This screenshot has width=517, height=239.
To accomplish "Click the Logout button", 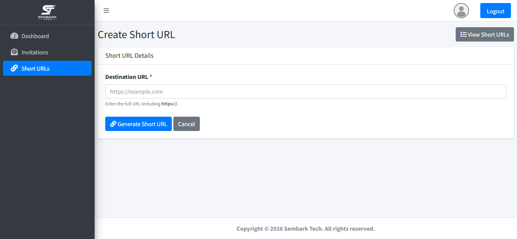I will tap(495, 11).
